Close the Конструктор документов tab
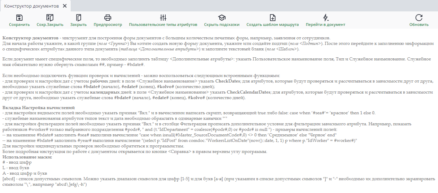Screen dimensions: 438x193 click(x=65, y=6)
